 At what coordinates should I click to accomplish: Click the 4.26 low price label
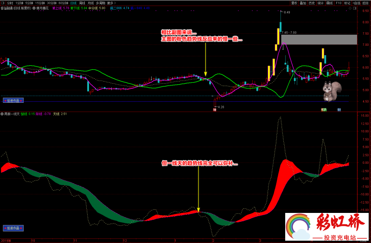221,107
